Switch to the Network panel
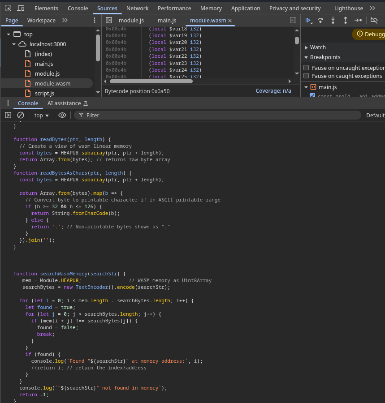 click(137, 8)
